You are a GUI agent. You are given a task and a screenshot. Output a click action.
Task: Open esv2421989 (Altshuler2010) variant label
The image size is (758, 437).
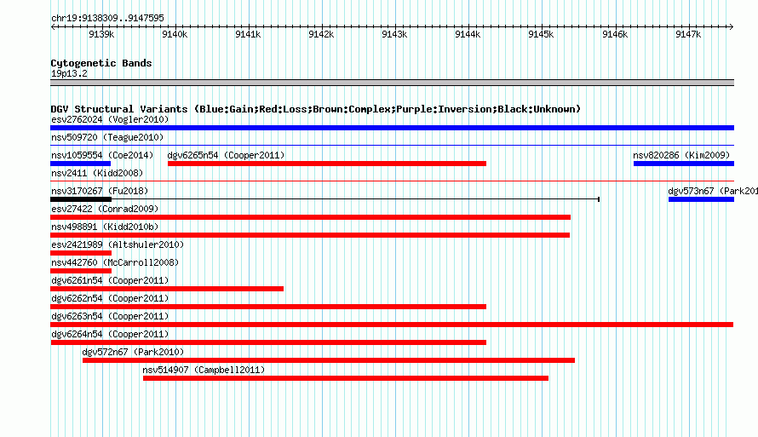click(x=118, y=244)
